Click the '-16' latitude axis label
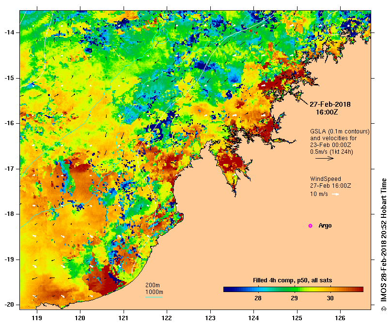 point(9,123)
